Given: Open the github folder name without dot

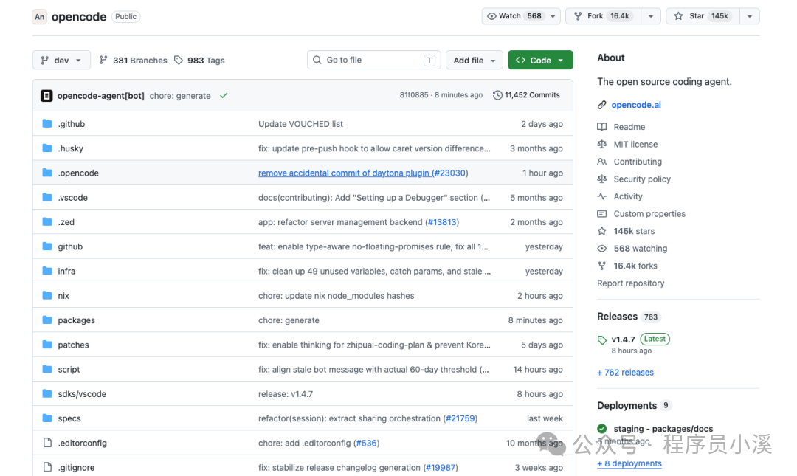Looking at the screenshot, I should point(70,246).
